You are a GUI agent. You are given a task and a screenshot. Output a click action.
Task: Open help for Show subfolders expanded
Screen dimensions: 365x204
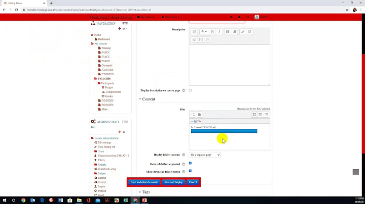(x=184, y=164)
